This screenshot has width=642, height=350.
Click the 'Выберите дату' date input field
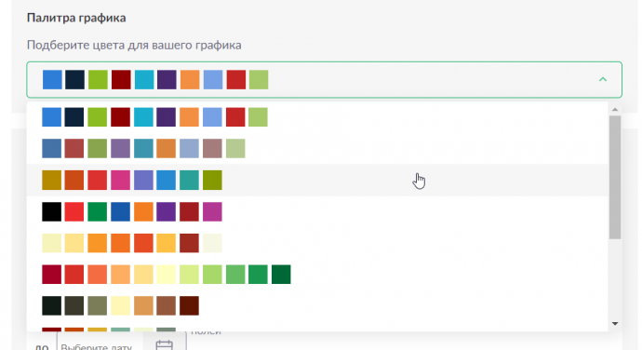click(x=100, y=345)
